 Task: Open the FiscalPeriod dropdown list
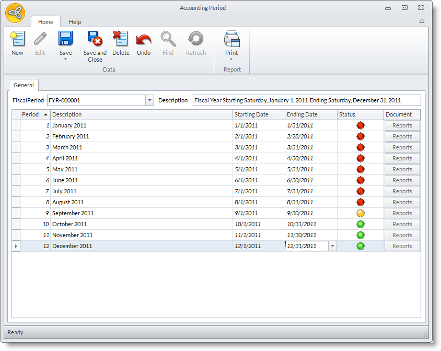coord(149,100)
